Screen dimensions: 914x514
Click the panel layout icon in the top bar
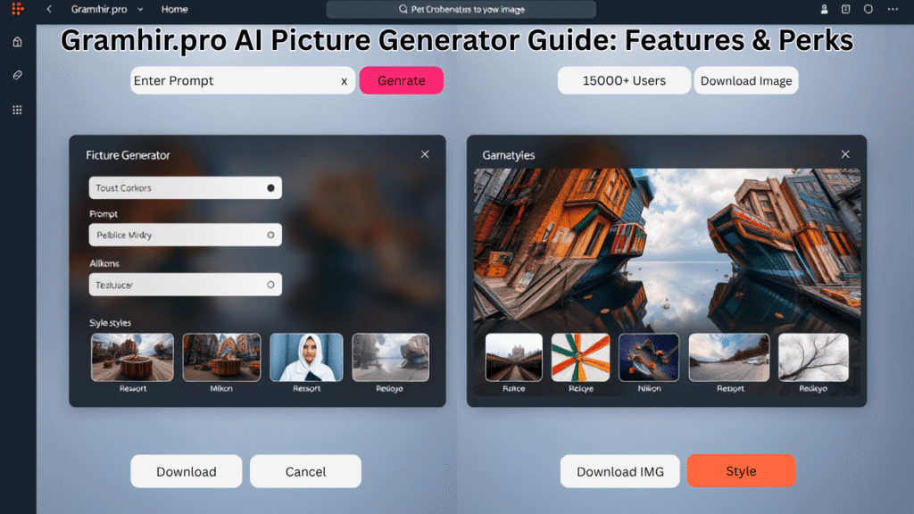pyautogui.click(x=846, y=9)
